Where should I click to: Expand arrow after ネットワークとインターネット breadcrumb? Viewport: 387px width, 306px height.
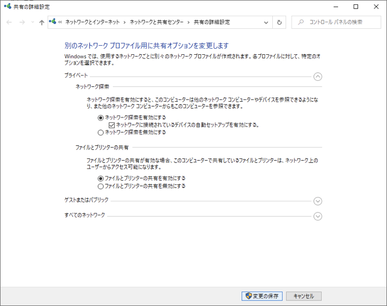(124, 22)
